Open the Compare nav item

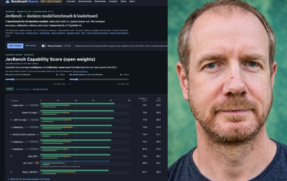tap(113, 2)
